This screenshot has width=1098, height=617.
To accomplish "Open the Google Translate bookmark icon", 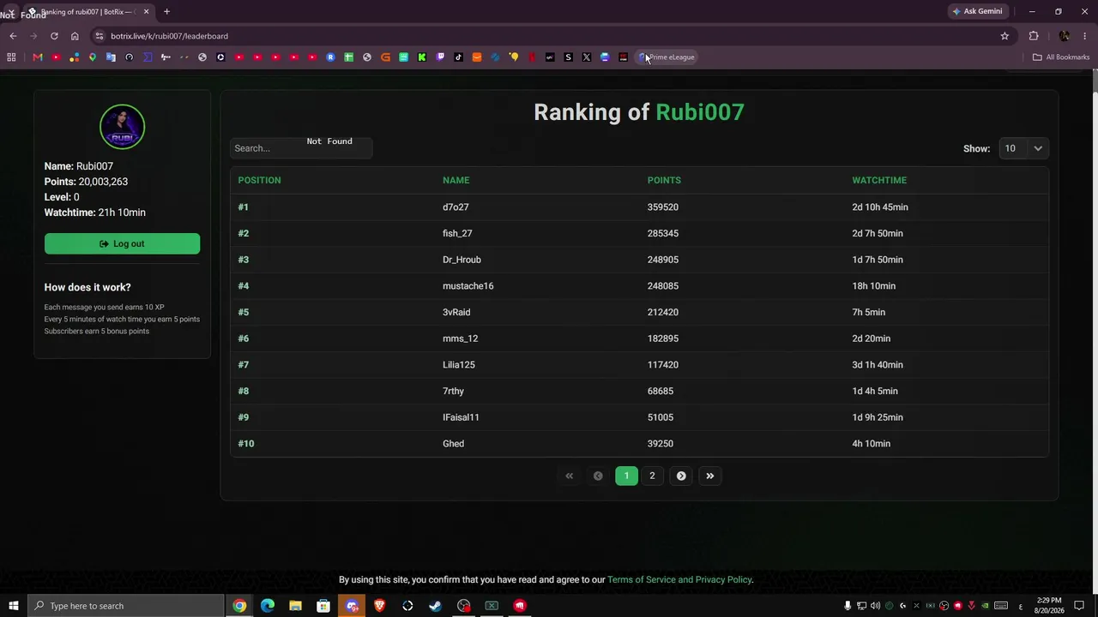I will pos(111,57).
